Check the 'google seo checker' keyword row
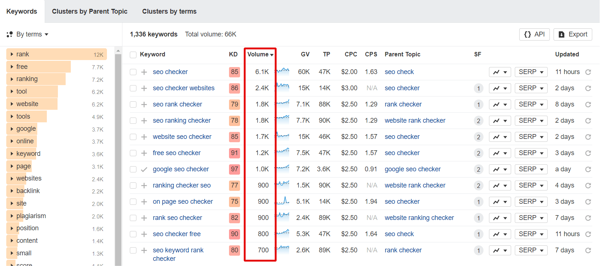 [x=133, y=169]
